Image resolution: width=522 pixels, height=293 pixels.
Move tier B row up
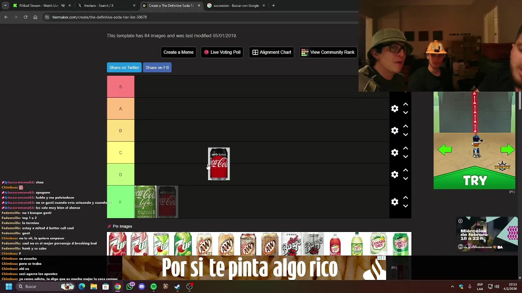pos(405,127)
